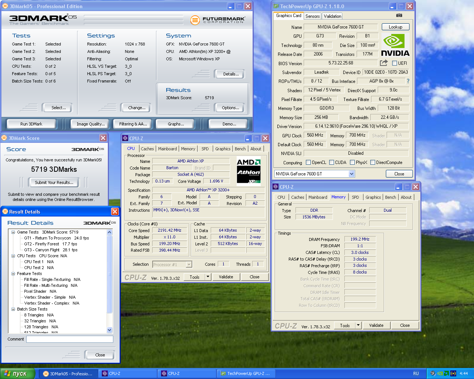Collapse the Feature Tests tree node
The height and width of the screenshot is (379, 474).
[x=13, y=274]
